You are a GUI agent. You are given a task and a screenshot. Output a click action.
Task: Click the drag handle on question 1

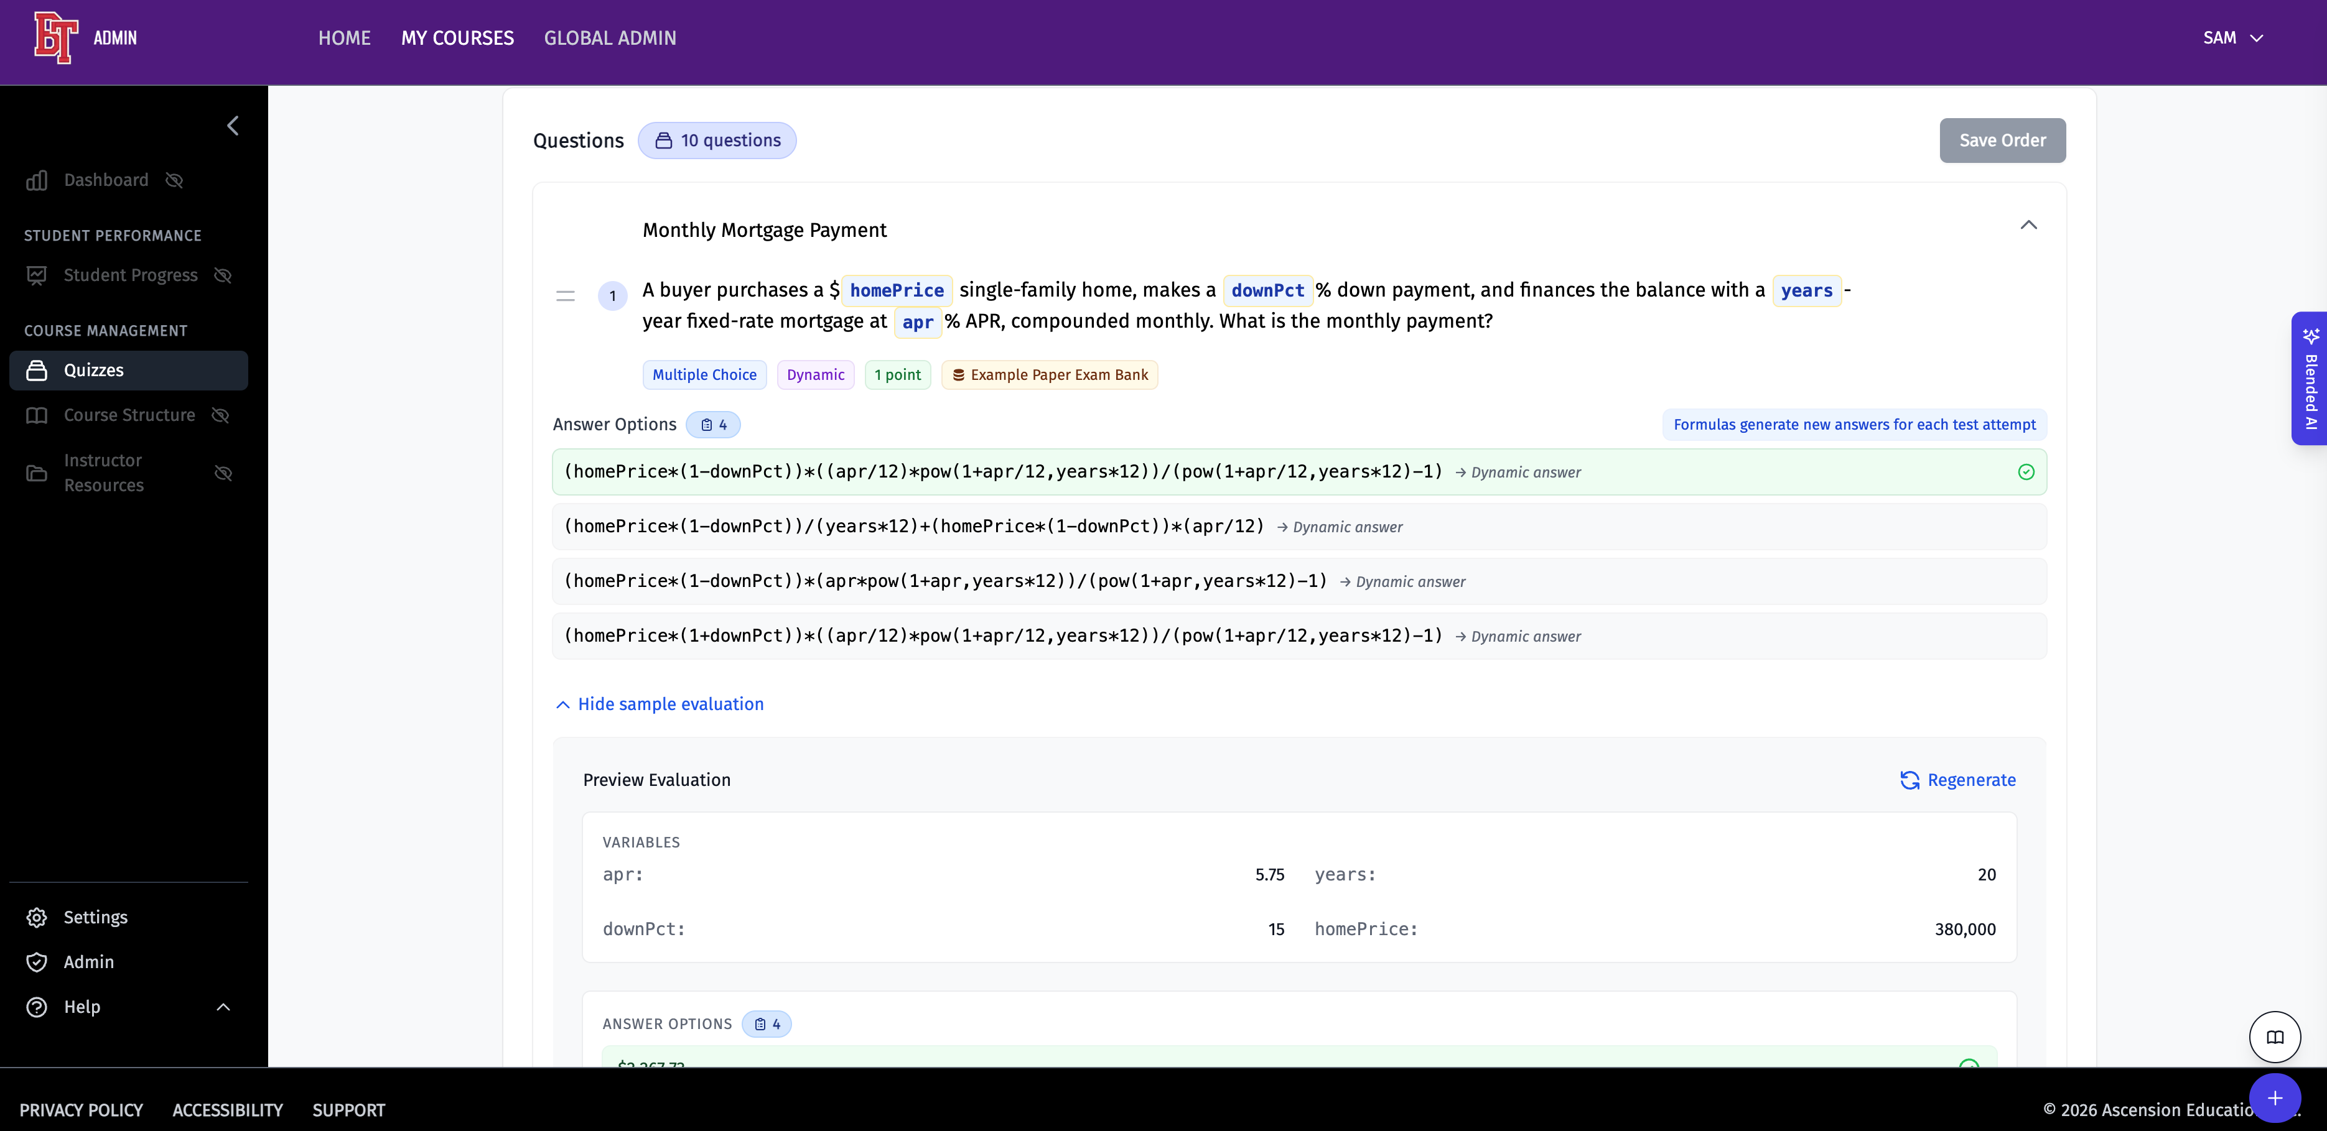point(566,296)
